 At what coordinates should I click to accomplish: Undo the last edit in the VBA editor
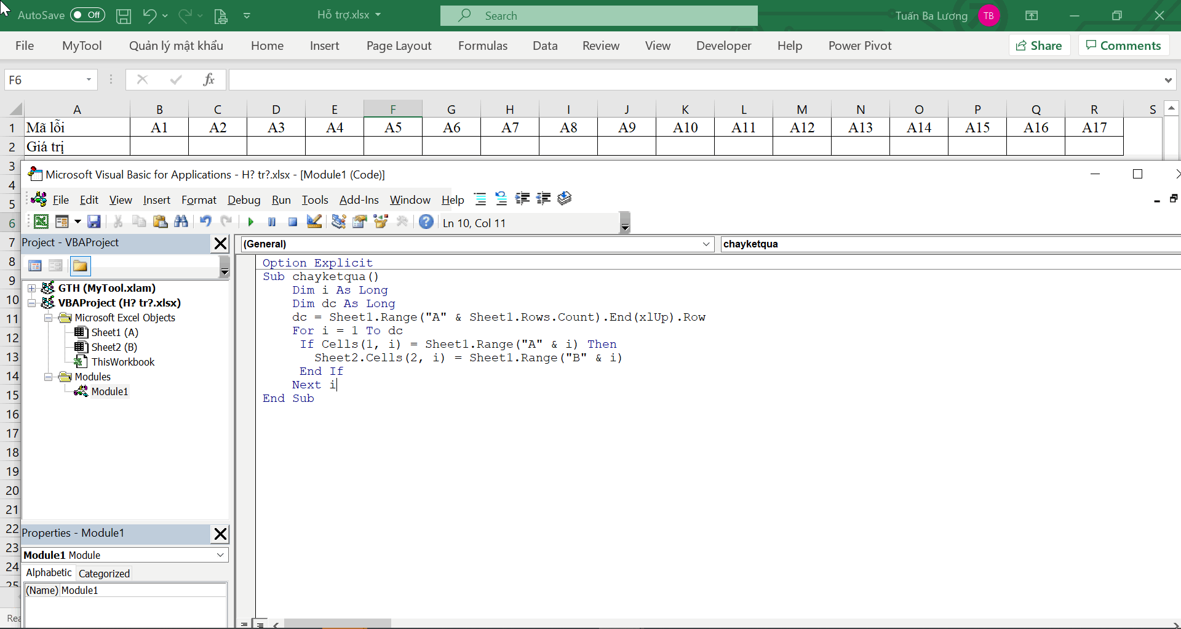[205, 222]
